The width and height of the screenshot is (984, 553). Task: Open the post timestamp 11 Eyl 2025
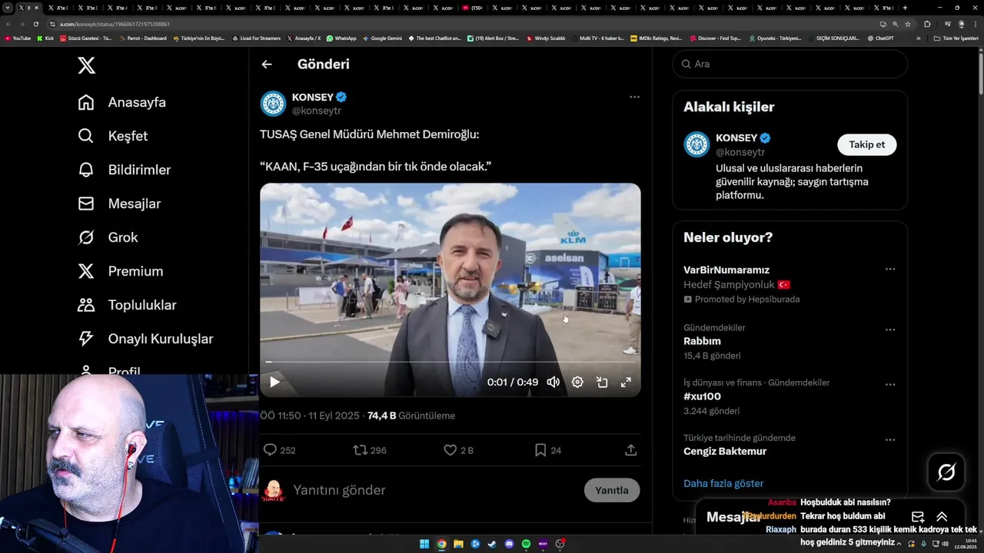pos(310,416)
